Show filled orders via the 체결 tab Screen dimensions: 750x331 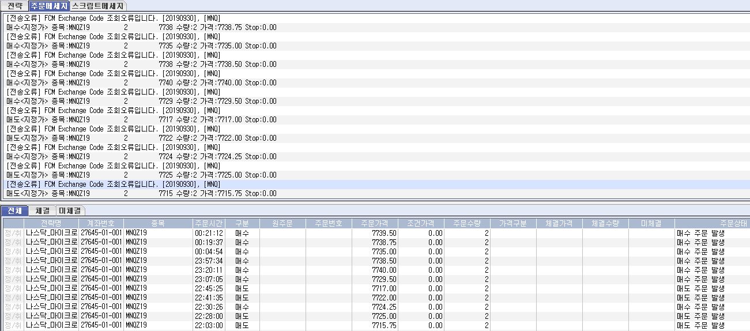pos(42,210)
